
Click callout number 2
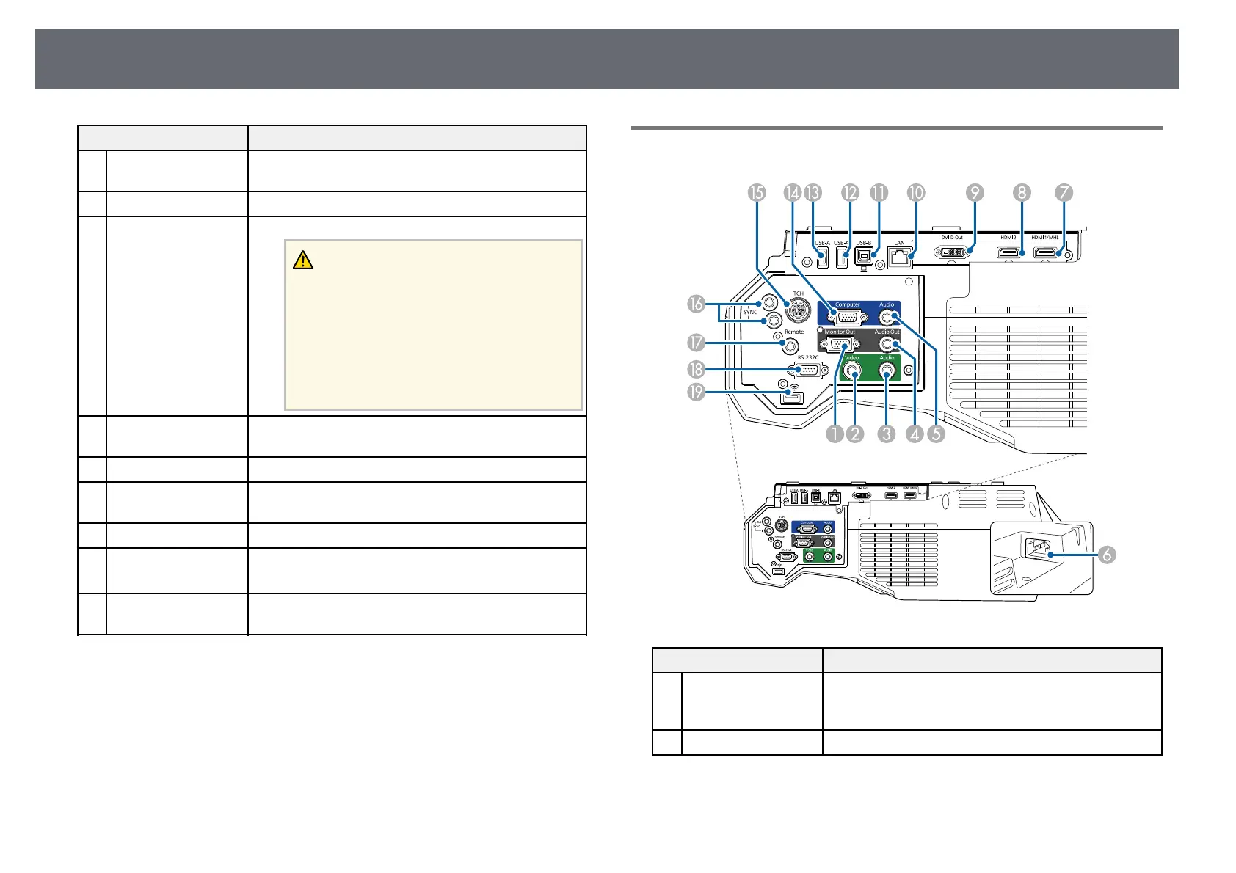pos(855,434)
